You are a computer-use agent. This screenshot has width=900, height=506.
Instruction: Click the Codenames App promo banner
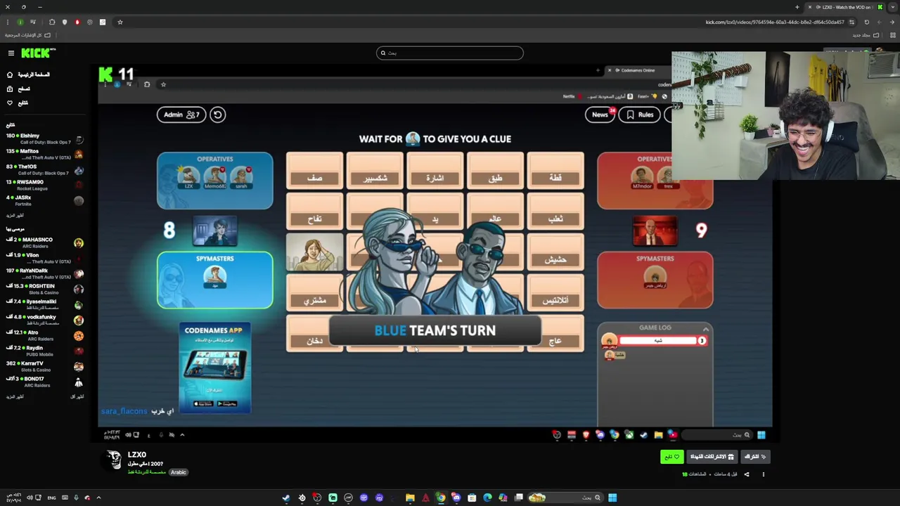[x=214, y=368]
